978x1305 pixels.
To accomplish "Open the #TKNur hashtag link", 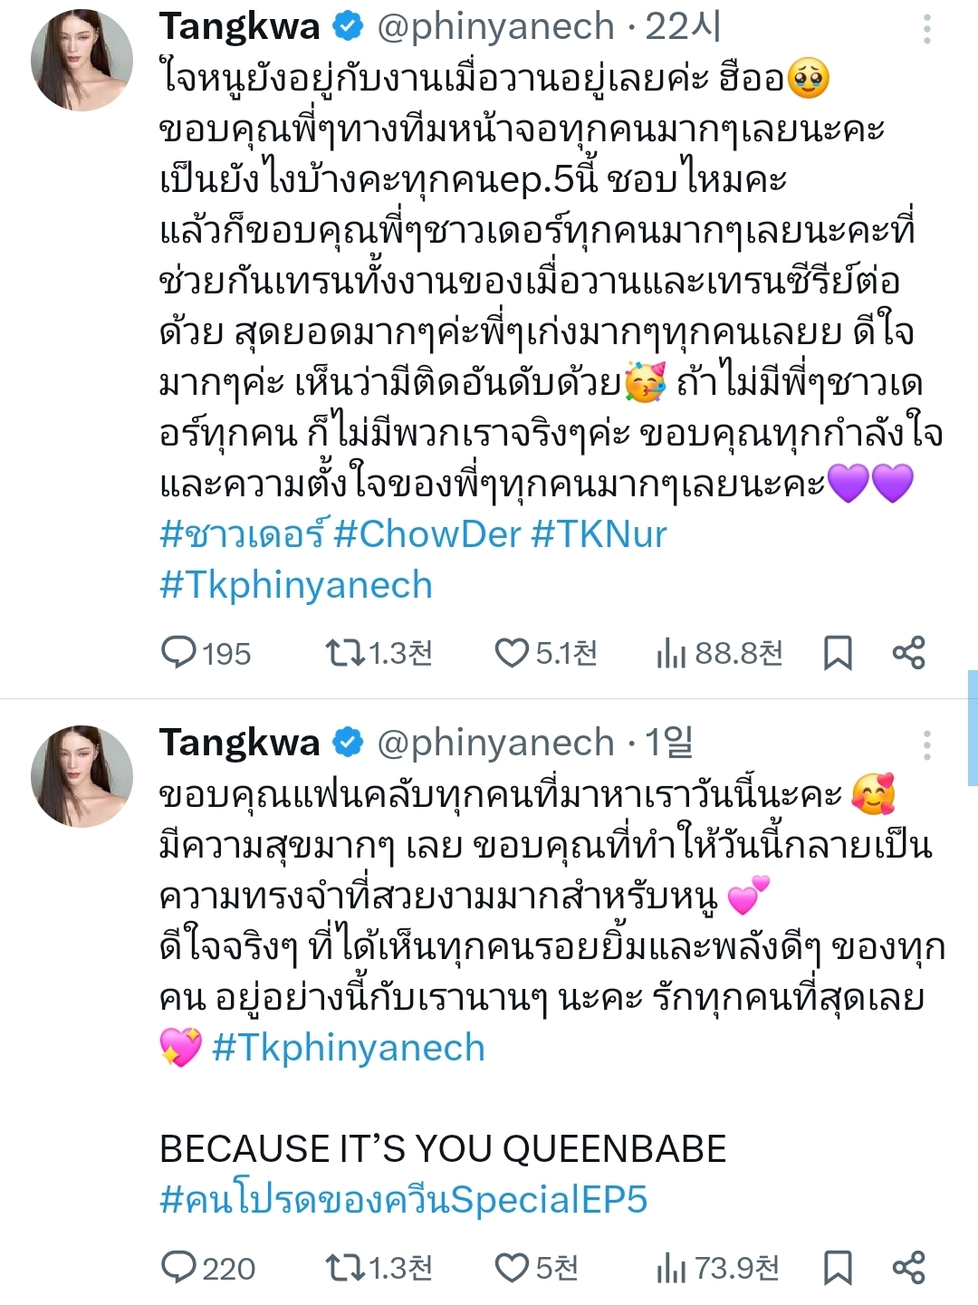I will (x=599, y=534).
